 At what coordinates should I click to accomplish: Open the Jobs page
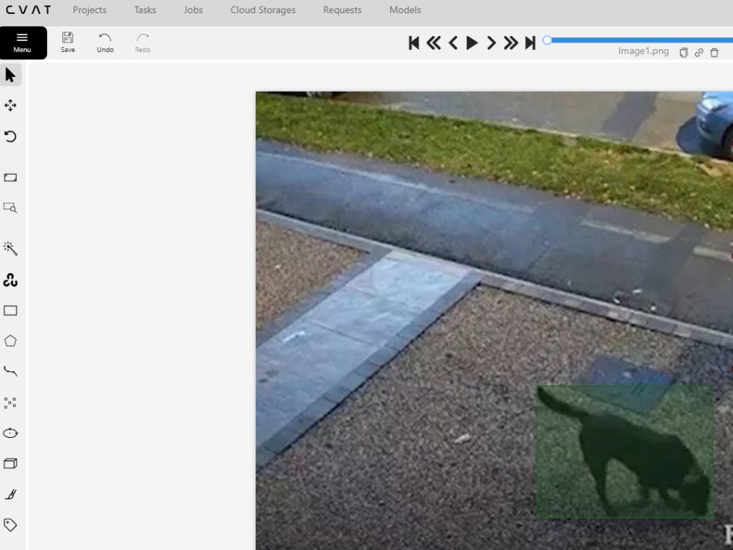pyautogui.click(x=193, y=10)
